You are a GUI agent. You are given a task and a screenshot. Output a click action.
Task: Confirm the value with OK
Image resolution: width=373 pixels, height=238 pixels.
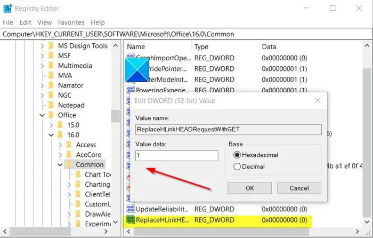(x=249, y=188)
